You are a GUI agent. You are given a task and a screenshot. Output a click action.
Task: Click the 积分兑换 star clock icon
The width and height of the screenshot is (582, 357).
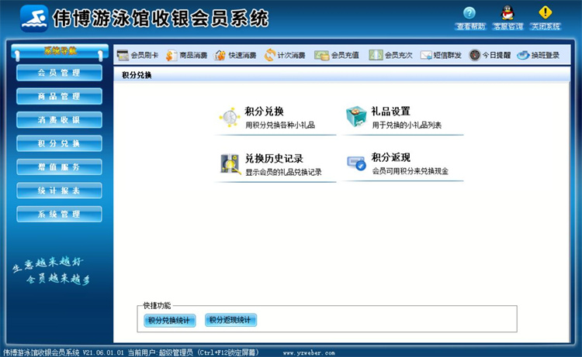tap(229, 118)
